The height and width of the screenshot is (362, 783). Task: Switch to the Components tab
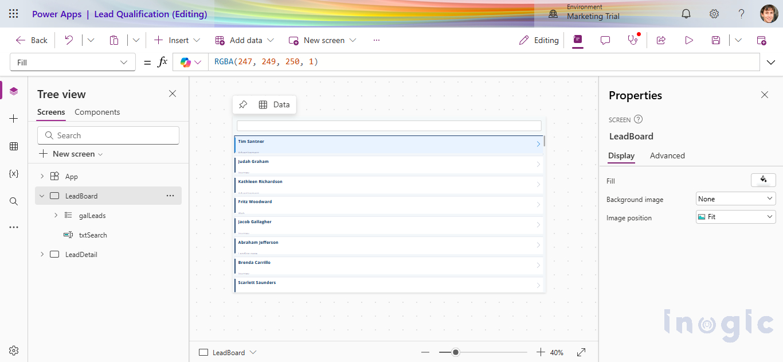(x=97, y=112)
